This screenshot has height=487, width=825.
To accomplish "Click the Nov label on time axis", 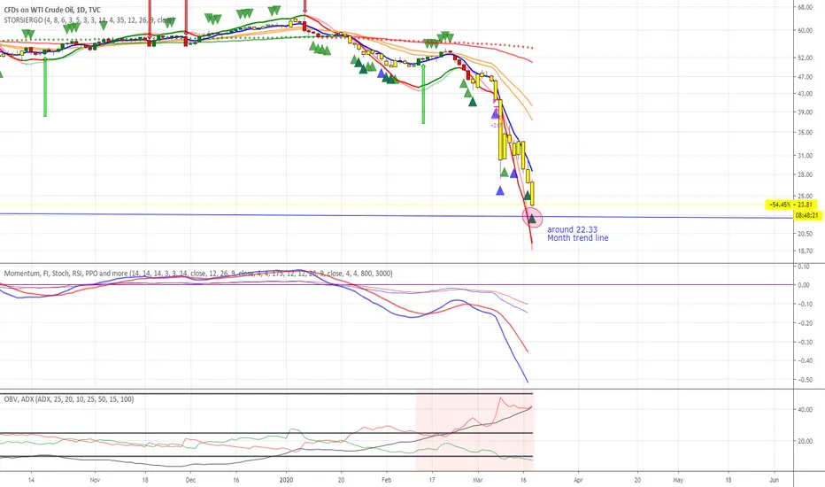I will click(95, 480).
